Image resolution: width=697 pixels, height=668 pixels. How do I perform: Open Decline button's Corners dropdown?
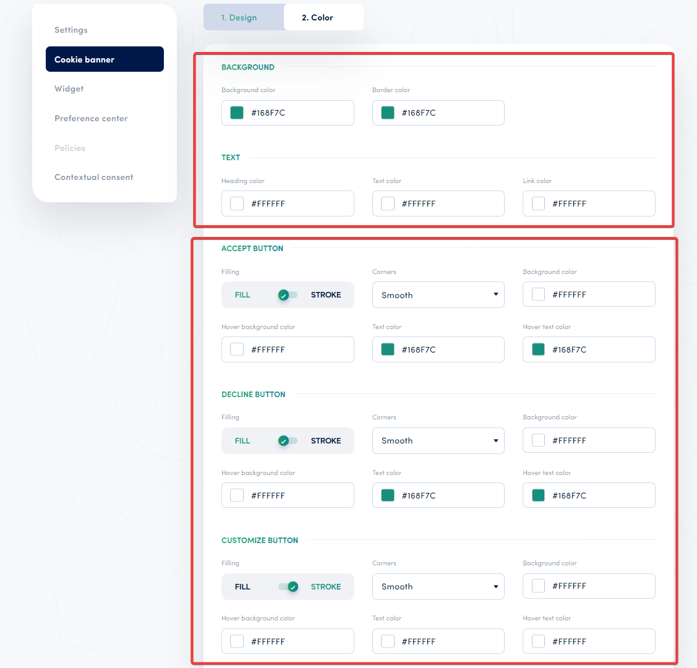[438, 440]
